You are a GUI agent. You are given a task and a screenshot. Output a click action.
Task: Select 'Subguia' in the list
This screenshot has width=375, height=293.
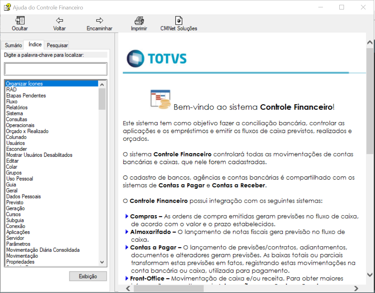click(52, 220)
